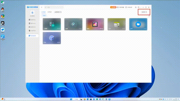Click the profile avatar icon in the sidebar
Screen dimensions: 180x101
pyautogui.click(x=32, y=13)
